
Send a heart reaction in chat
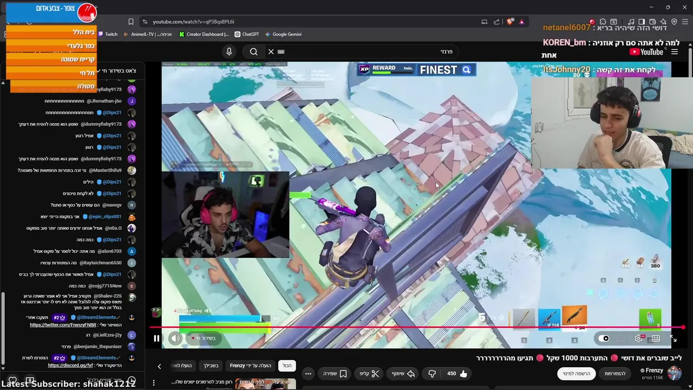click(x=12, y=381)
